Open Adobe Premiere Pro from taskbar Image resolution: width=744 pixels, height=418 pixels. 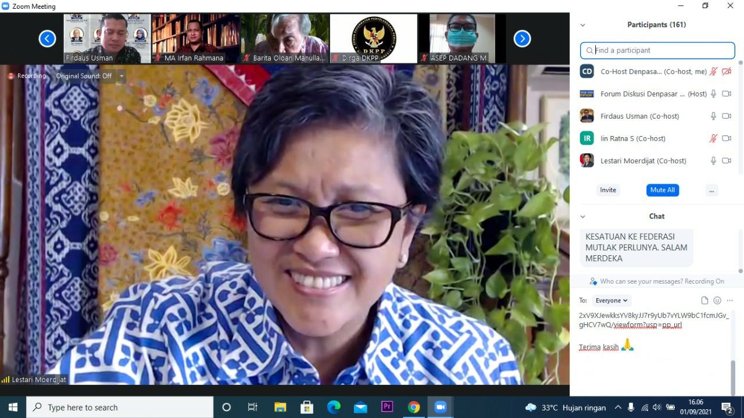click(x=387, y=407)
